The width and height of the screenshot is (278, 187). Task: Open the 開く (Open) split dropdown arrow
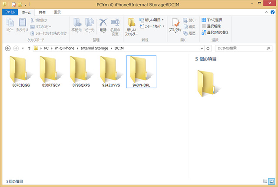tap(196, 20)
